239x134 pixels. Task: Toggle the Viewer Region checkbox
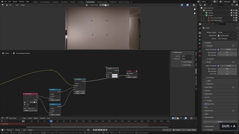coord(182,62)
